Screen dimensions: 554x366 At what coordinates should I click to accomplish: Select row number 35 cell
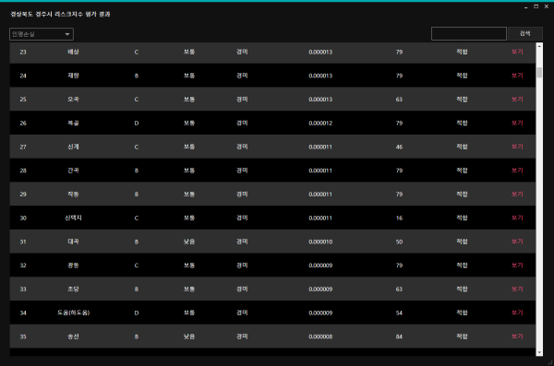pyautogui.click(x=23, y=336)
